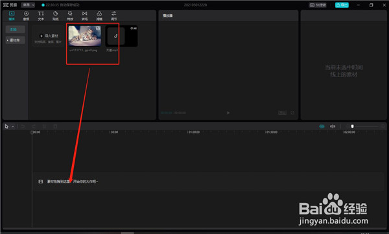Select the mp3 audio clip thumbnail
389x234 pixels.
[x=122, y=36]
